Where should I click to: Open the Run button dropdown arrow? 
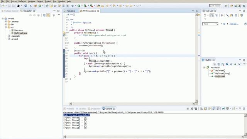pos(81,6)
